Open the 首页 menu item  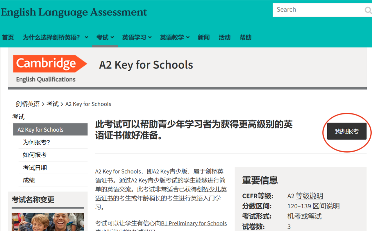tap(8, 37)
